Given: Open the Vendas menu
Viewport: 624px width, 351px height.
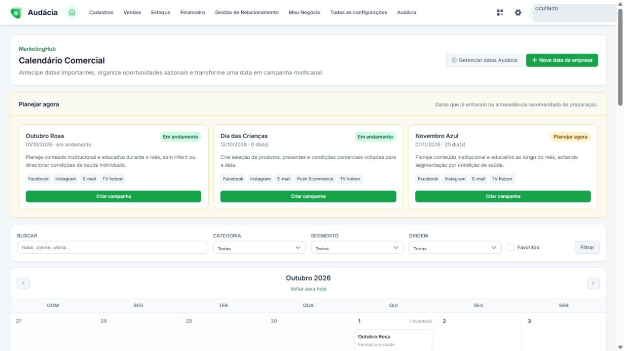Looking at the screenshot, I should coord(132,13).
